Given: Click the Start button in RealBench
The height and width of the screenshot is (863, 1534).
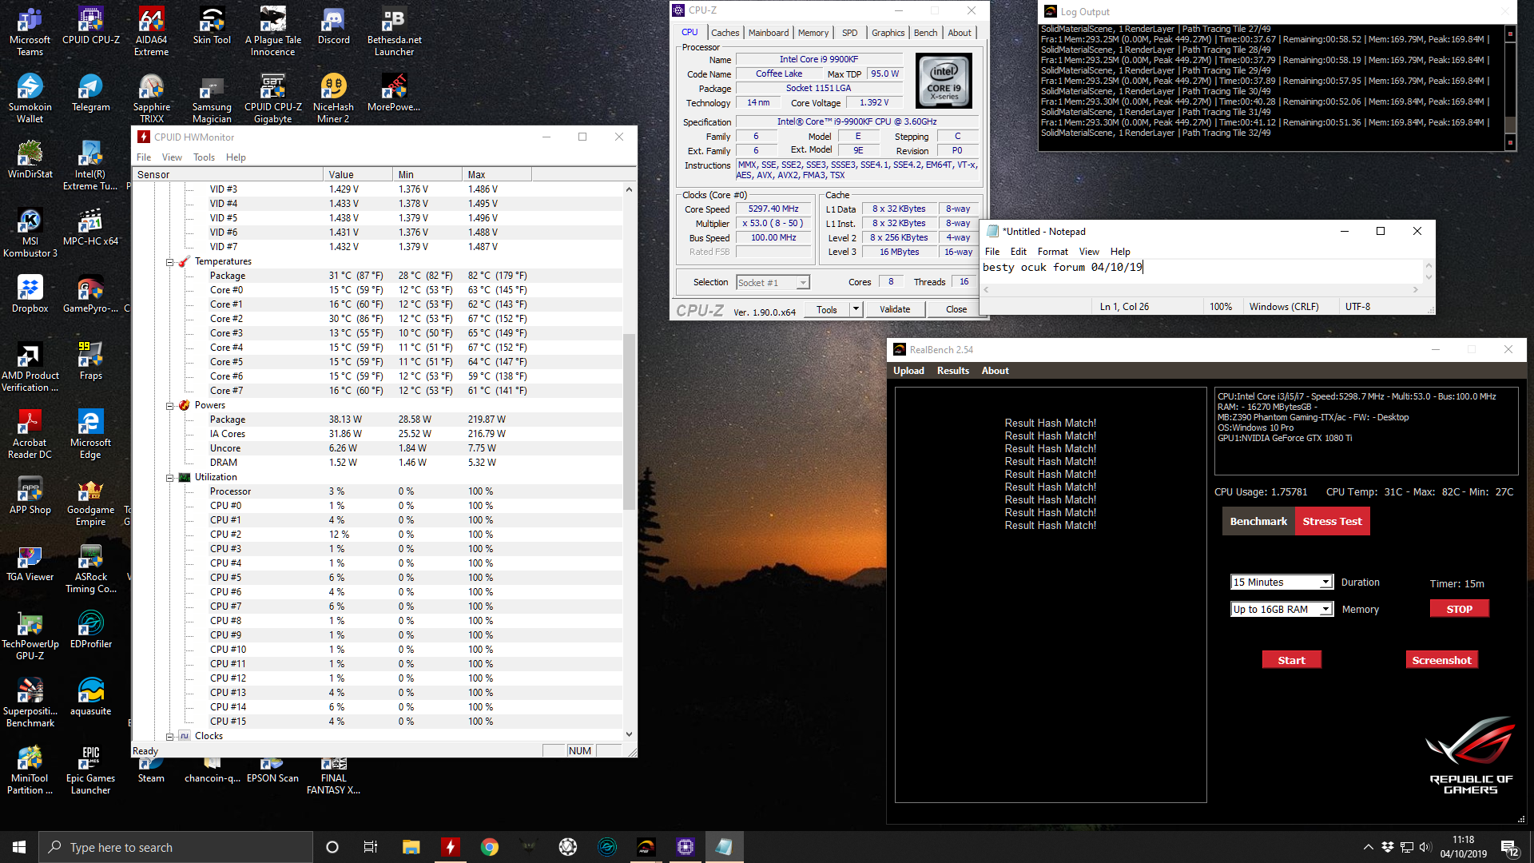Looking at the screenshot, I should pyautogui.click(x=1291, y=660).
